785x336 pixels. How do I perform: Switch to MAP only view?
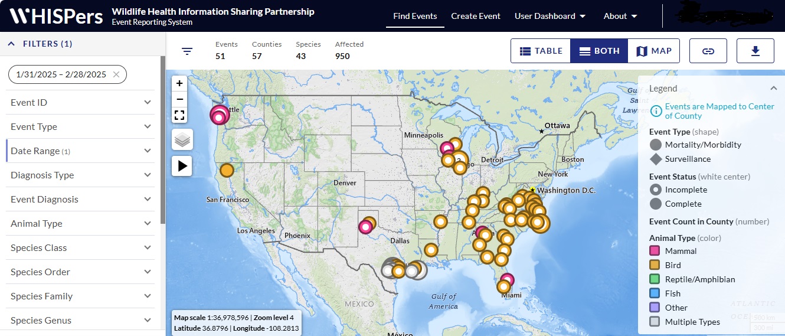[x=654, y=51]
